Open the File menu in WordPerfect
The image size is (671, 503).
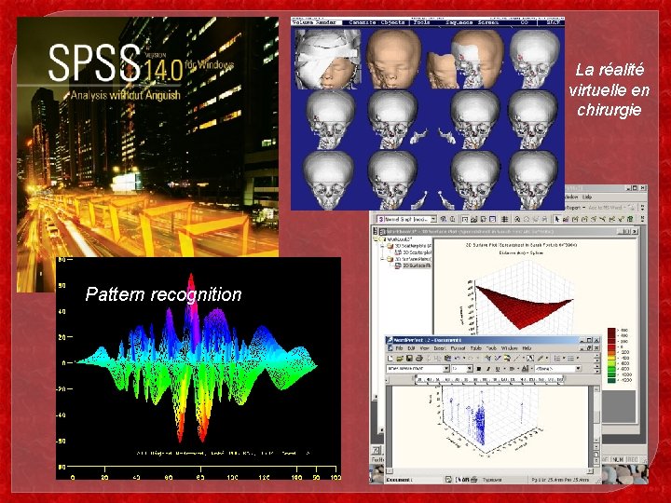pos(399,348)
